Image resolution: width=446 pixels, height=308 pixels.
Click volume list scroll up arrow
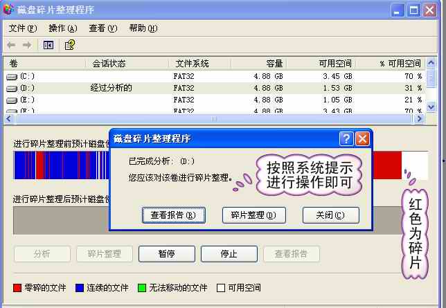pos(431,62)
